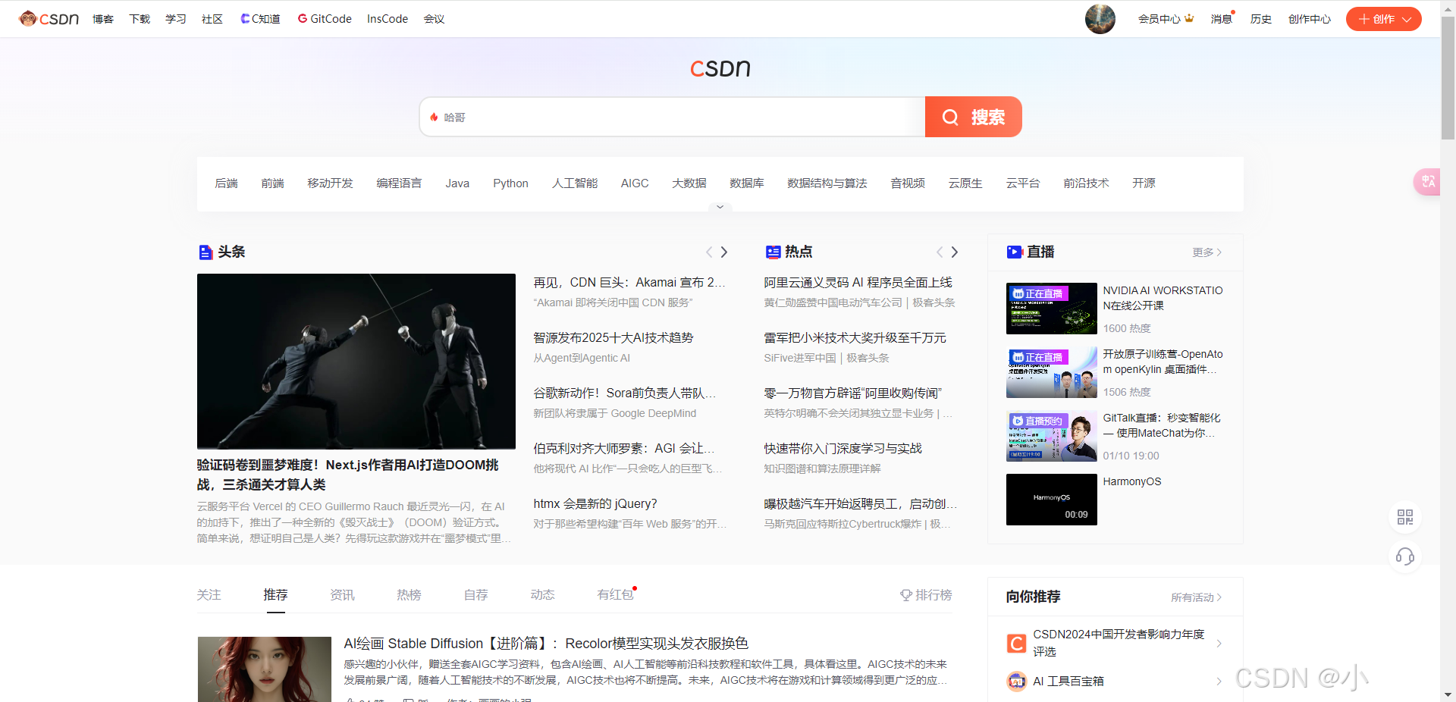Open 博客 in the top navigation

pos(103,19)
